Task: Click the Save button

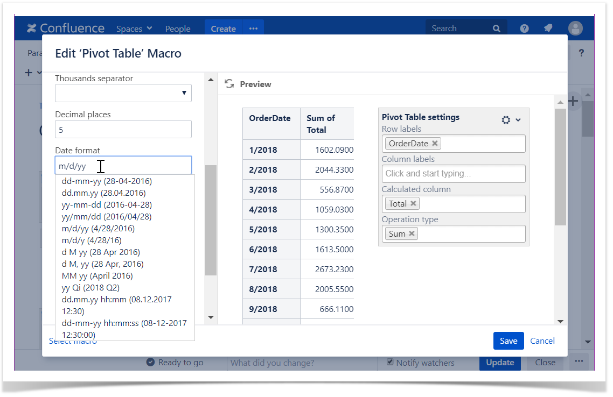Action: [x=508, y=341]
